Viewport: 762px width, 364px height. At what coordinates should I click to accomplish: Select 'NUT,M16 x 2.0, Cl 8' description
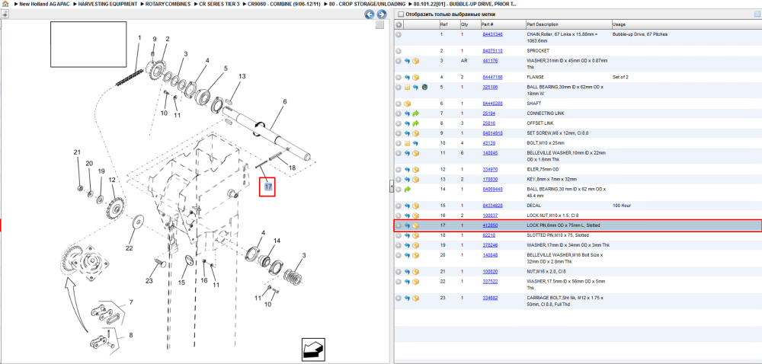tap(547, 271)
